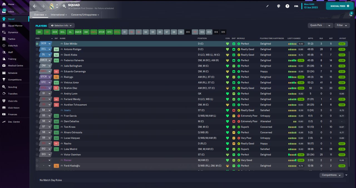Viewport: 356px width, 188px height.
Task: Open the world globe icon
Action: coord(278,6)
